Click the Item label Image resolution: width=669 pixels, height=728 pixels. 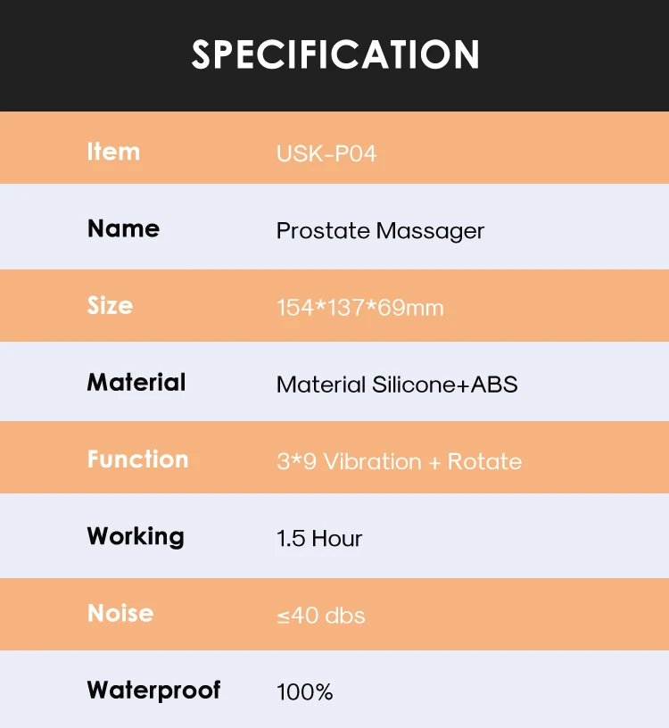[x=113, y=152]
